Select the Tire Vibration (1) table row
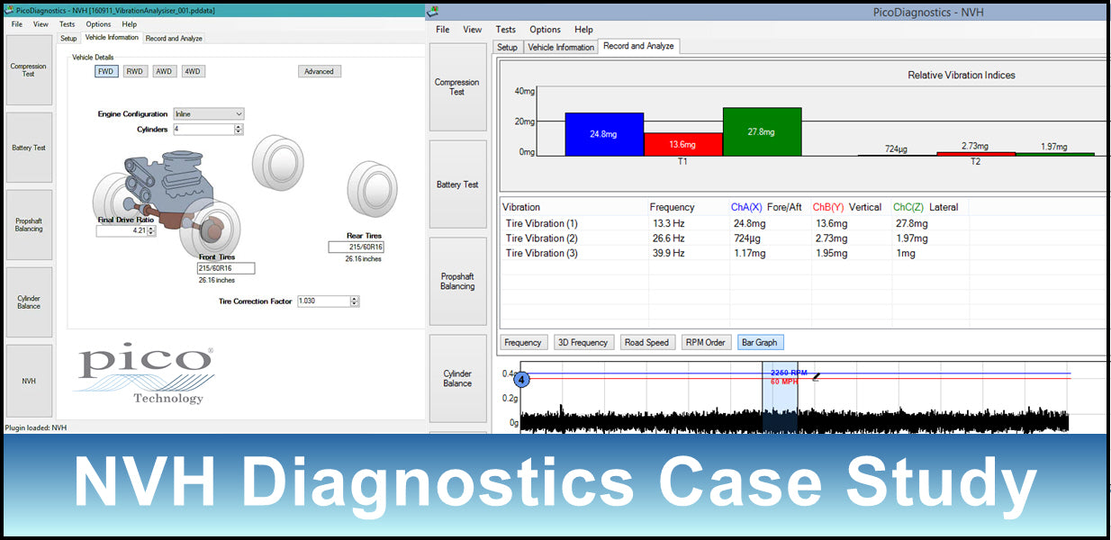This screenshot has width=1111, height=540. coord(802,223)
